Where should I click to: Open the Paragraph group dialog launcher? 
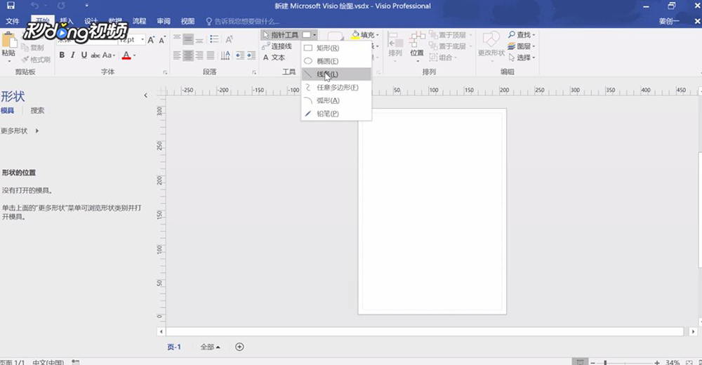click(254, 72)
